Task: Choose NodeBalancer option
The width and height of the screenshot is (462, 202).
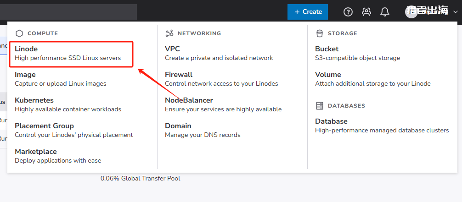Action: point(223,105)
